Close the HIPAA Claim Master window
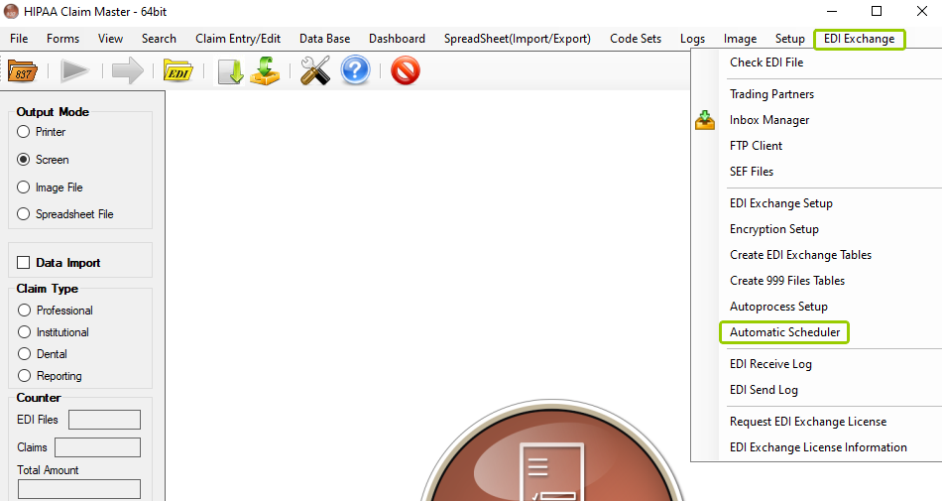 pyautogui.click(x=921, y=12)
